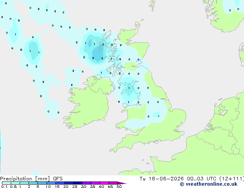244x188 pixels.
Task: Click the "GFS" model label
Action: pos(58,179)
